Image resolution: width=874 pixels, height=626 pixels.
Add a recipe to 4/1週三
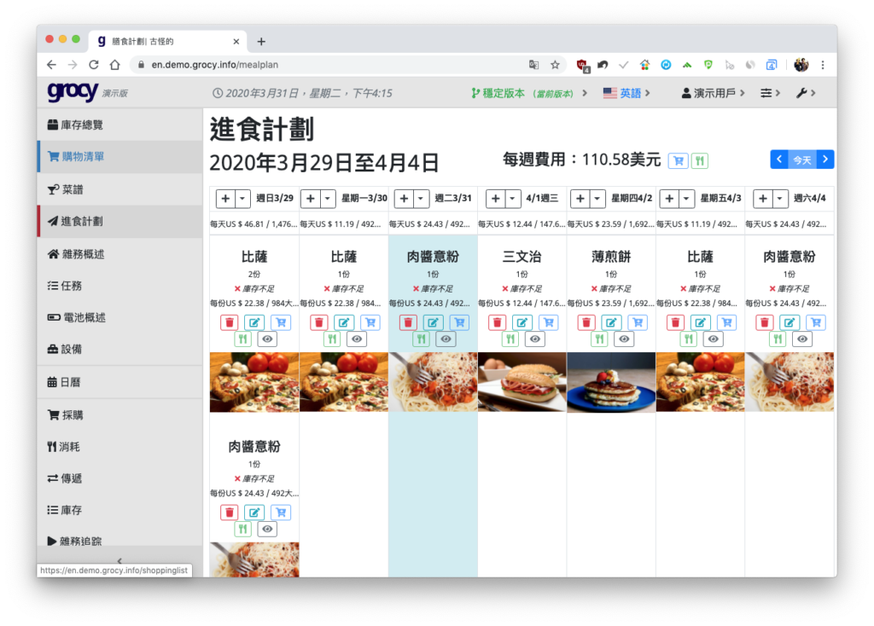tap(495, 198)
